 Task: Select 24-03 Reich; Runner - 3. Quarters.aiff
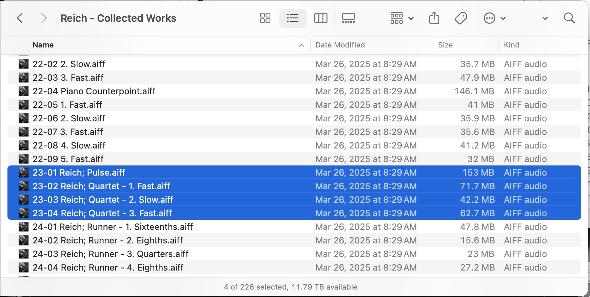[x=111, y=254]
